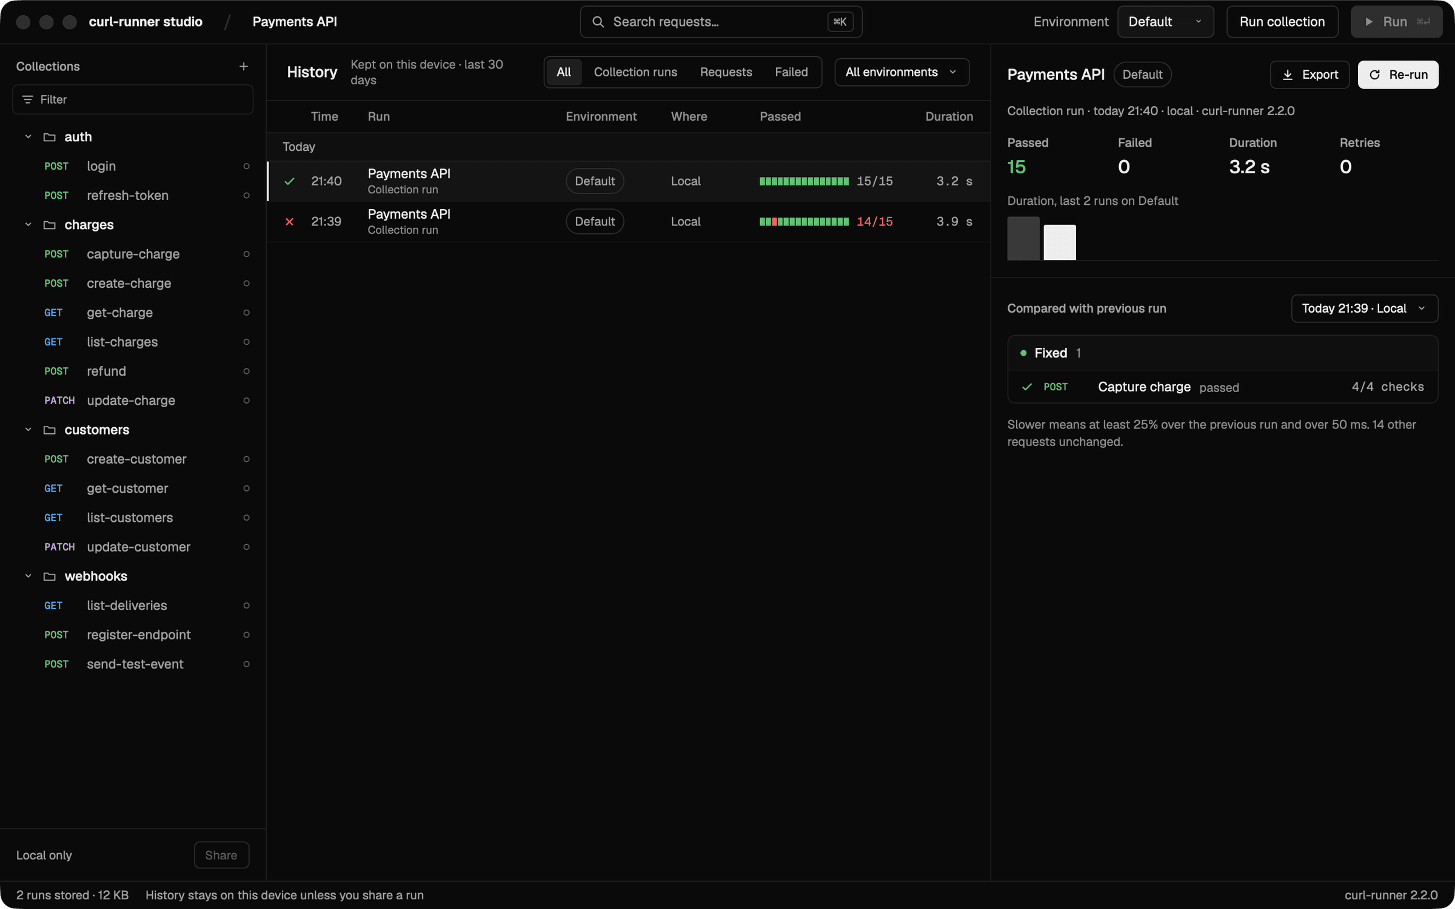Click the status dot beside login request

[246, 166]
